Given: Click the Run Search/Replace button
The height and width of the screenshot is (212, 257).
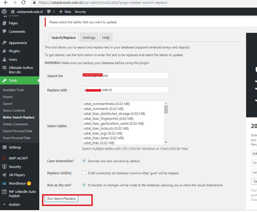Looking at the screenshot, I should click(x=61, y=199).
